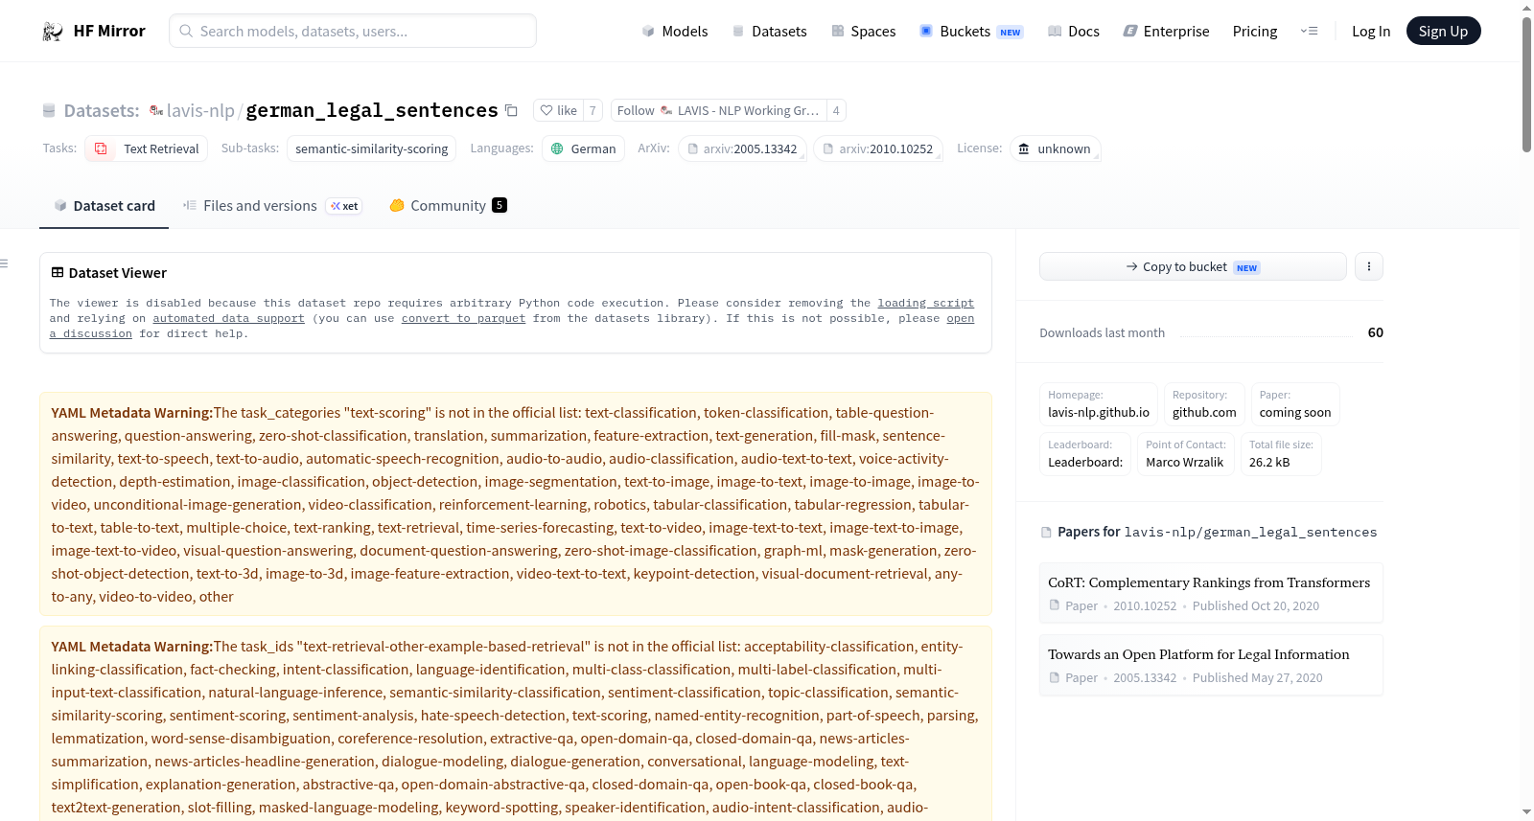Go to the Pricing page
1534x821 pixels.
pos(1254,31)
